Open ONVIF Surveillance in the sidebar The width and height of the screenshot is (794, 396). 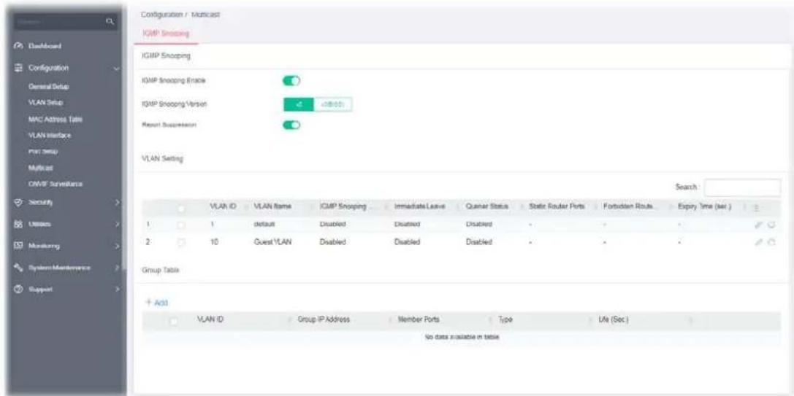click(56, 184)
